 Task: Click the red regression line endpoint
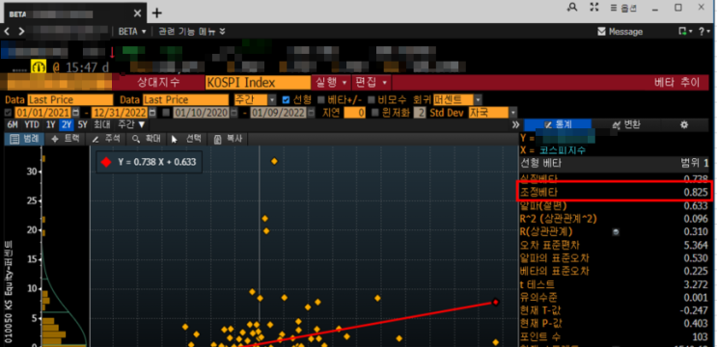(495, 302)
